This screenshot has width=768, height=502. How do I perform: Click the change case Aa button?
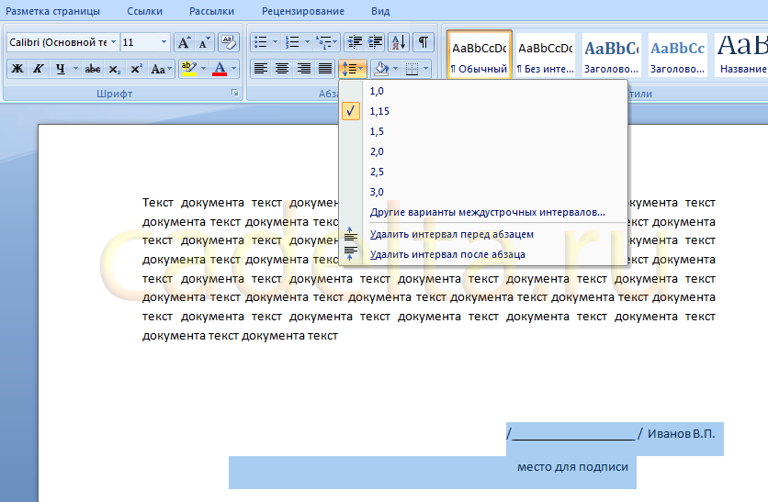161,69
